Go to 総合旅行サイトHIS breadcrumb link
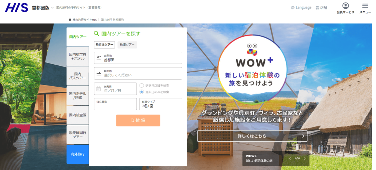Viewport: 376px width, 170px height. pos(85,20)
